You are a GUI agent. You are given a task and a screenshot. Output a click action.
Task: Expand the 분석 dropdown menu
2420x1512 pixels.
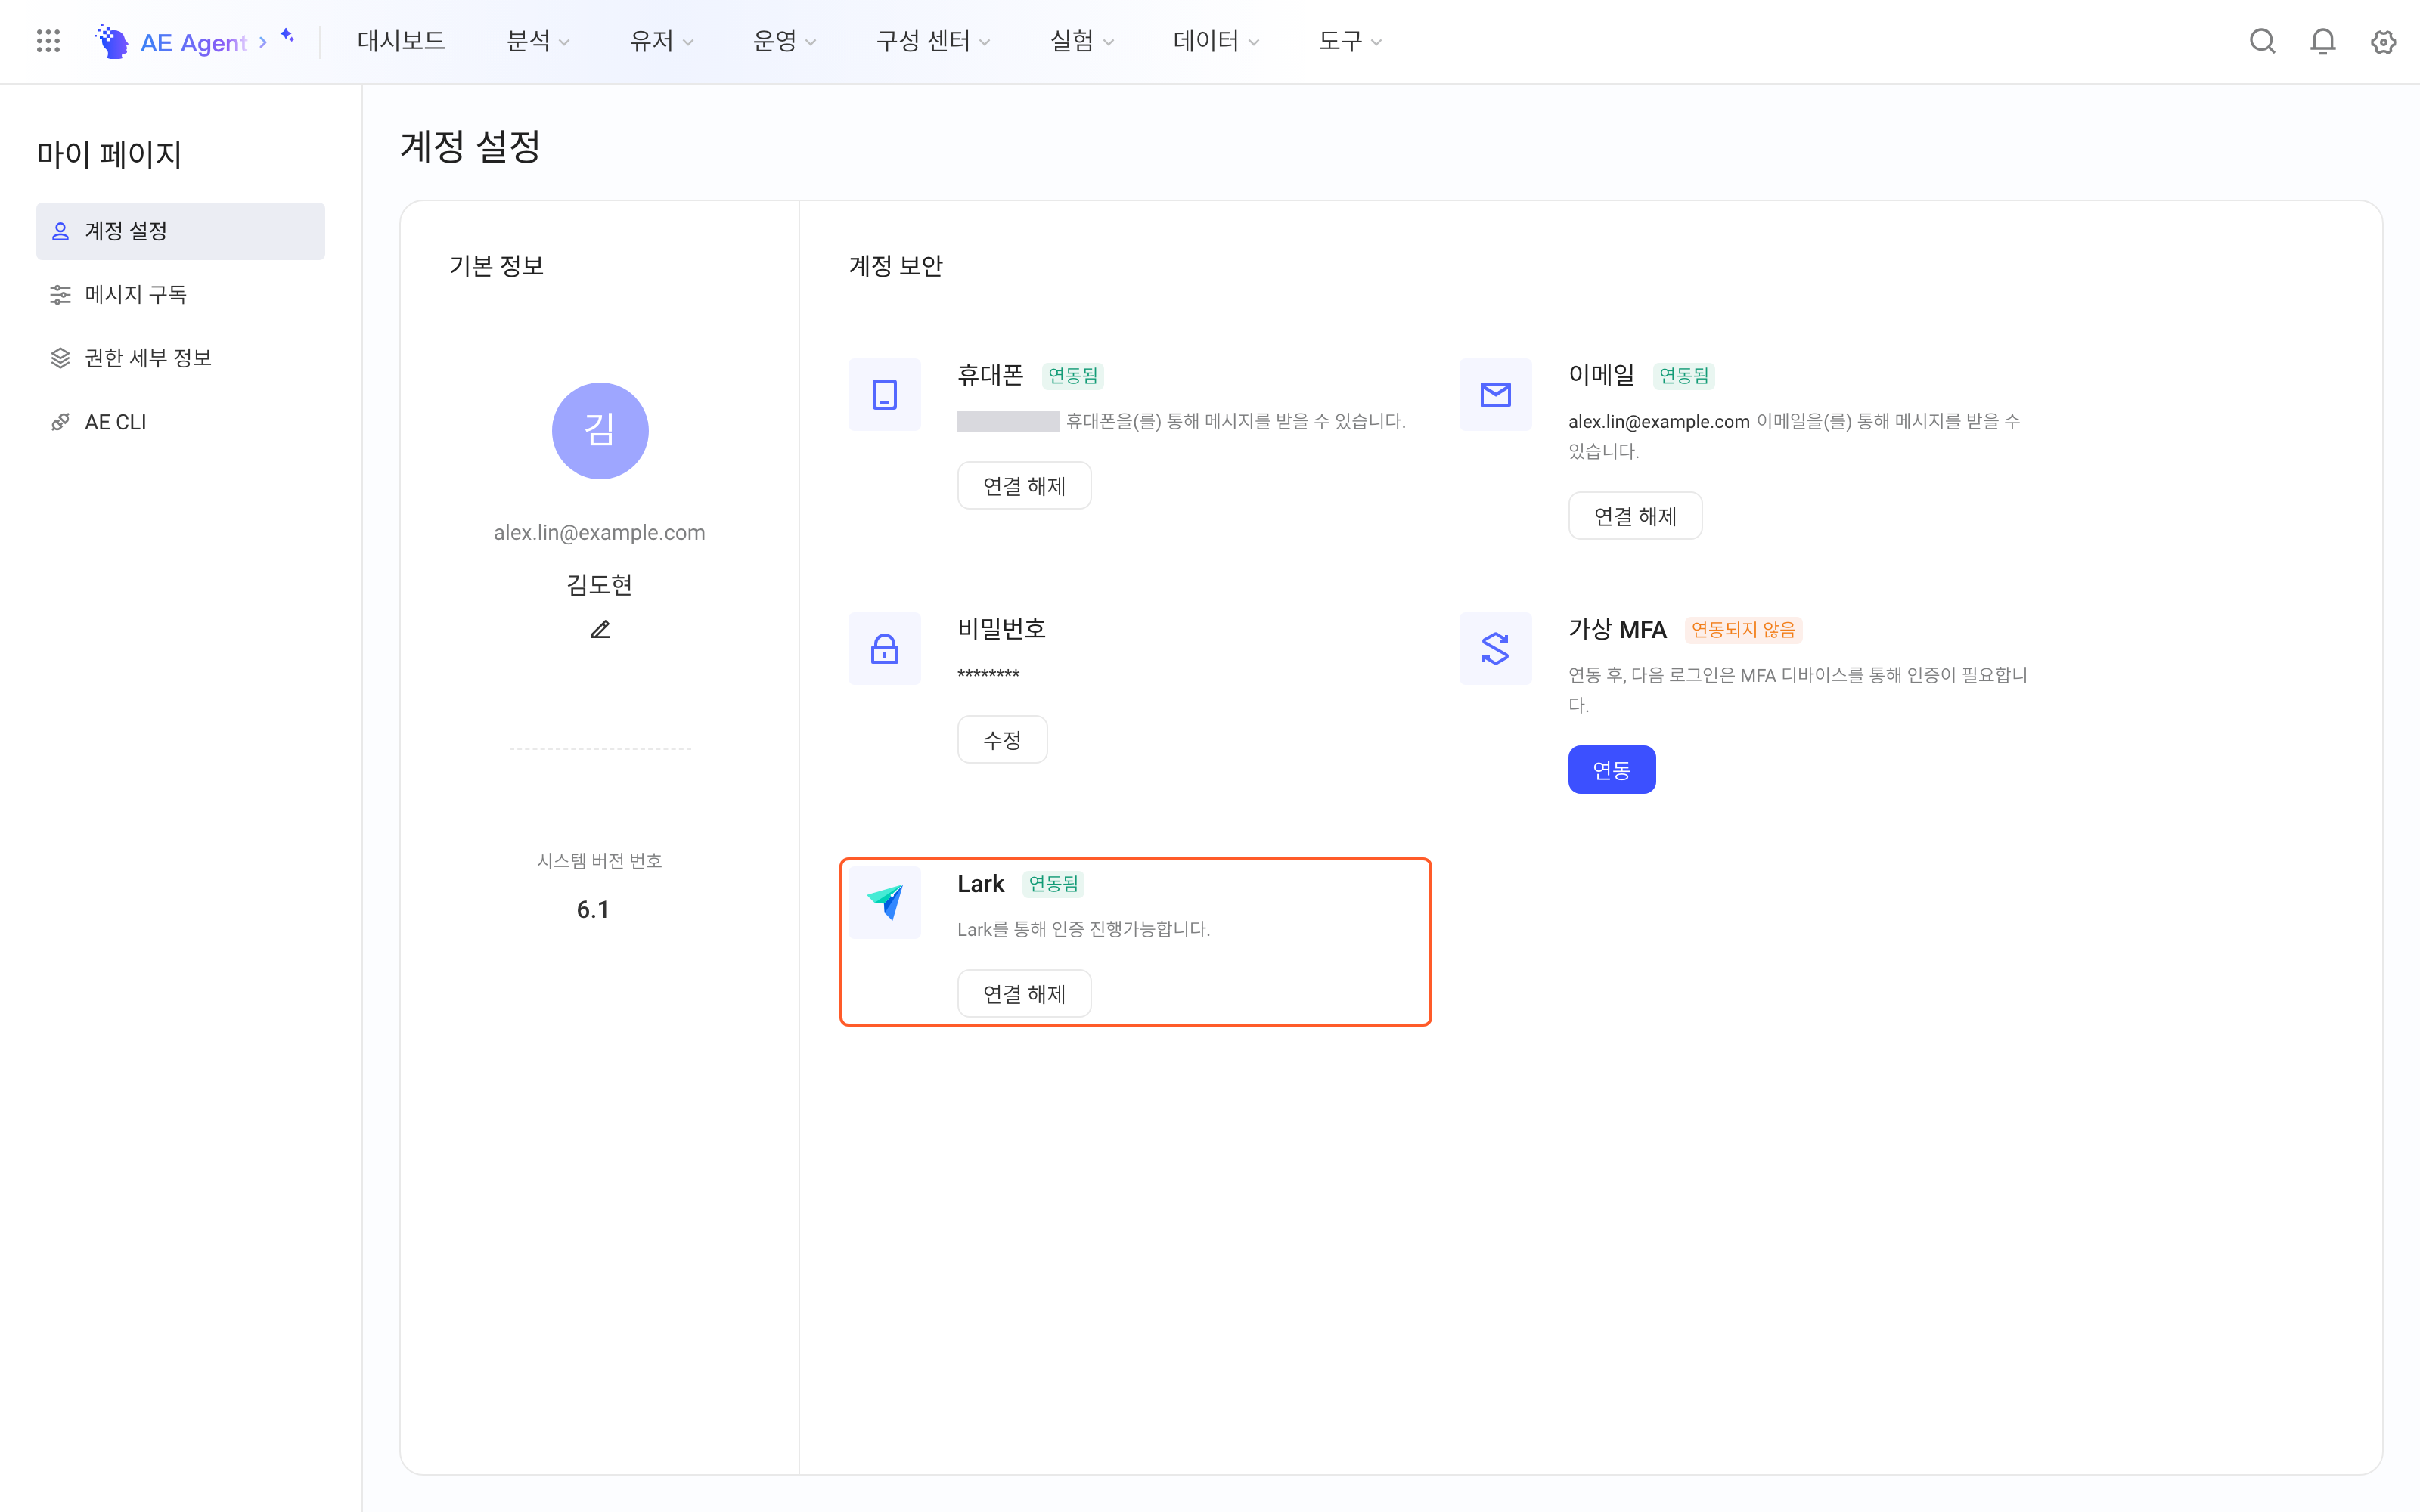[538, 41]
